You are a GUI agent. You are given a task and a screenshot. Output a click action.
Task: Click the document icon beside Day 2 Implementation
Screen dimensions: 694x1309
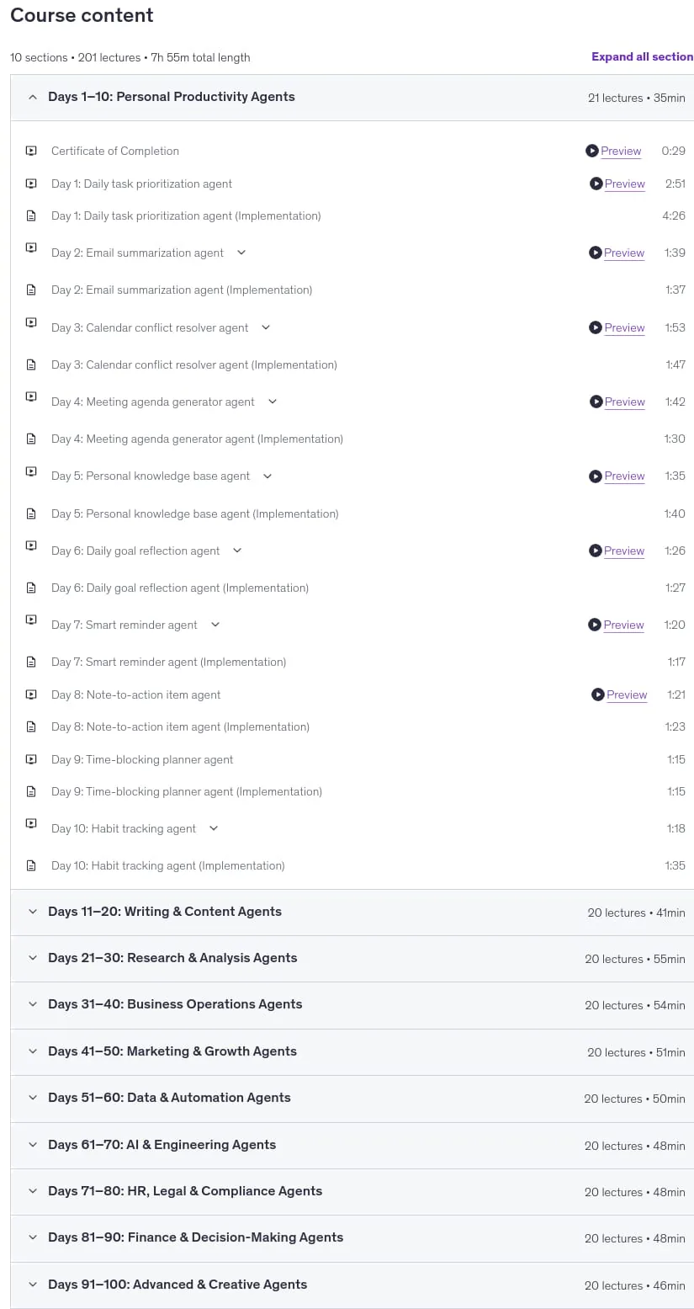pos(31,290)
